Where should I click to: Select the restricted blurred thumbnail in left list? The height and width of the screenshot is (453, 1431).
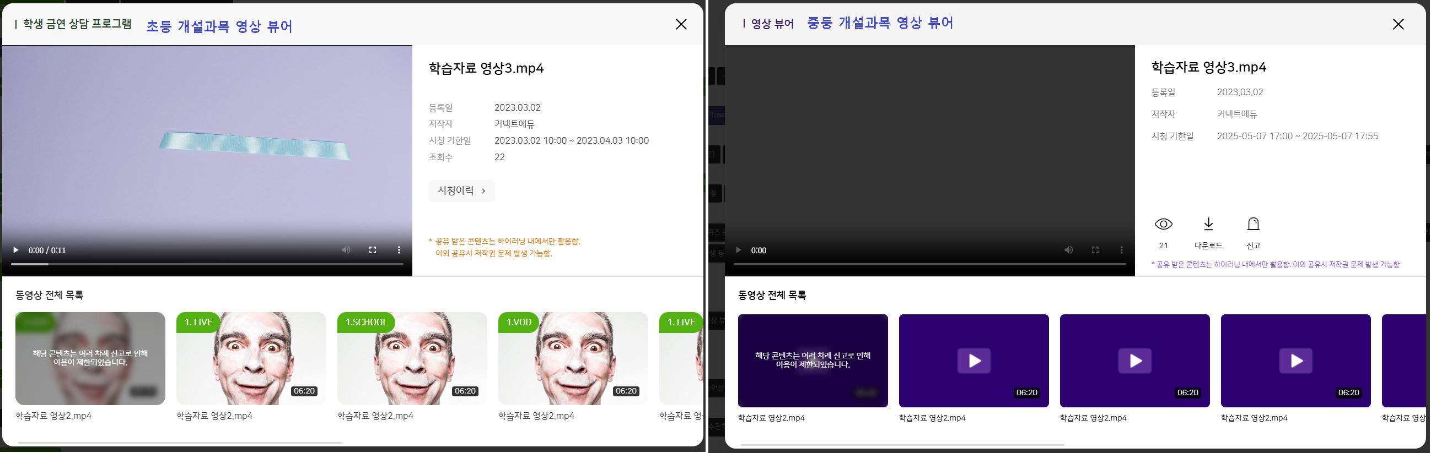tap(90, 358)
